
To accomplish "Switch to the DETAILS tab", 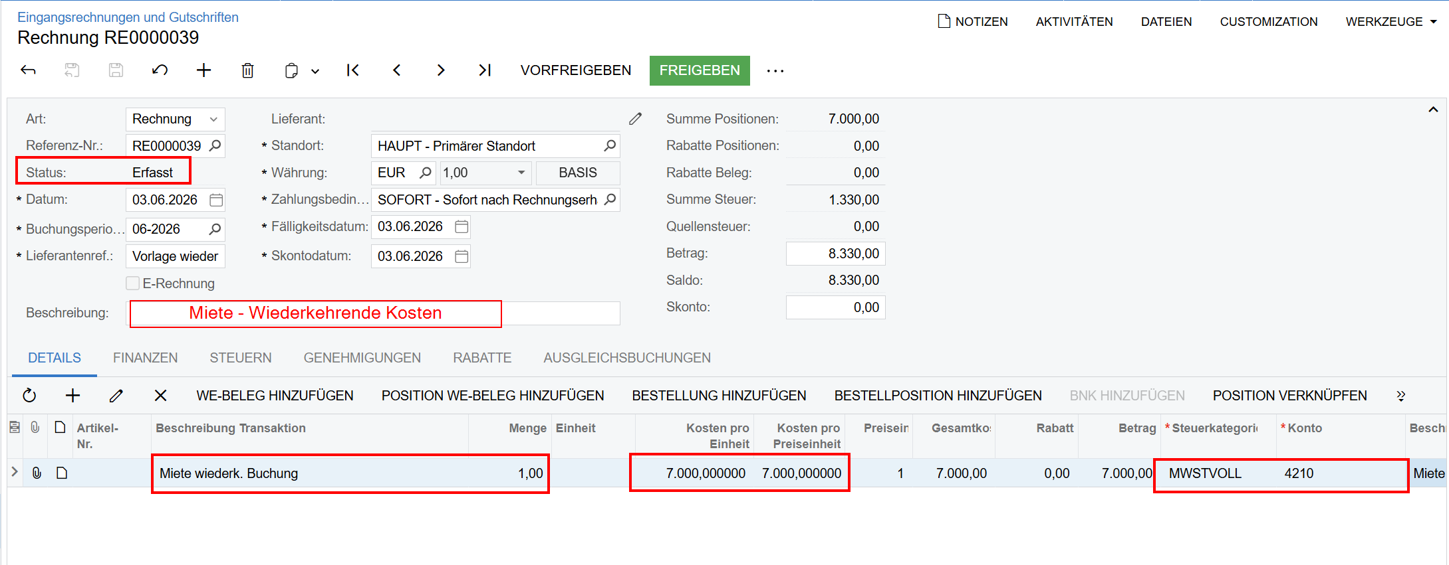I will pos(55,358).
